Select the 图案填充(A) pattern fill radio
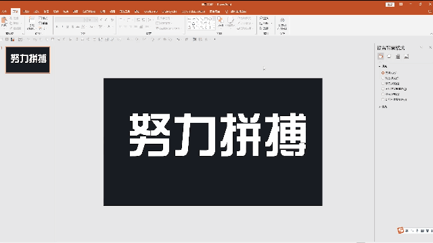The height and width of the screenshot is (243, 433). pos(390,94)
